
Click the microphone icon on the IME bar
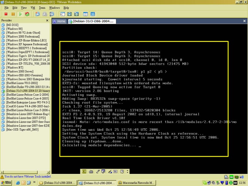coord(98,172)
